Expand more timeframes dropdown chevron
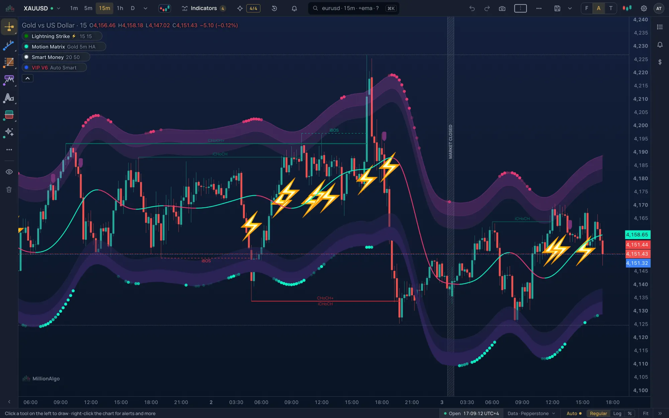 (x=146, y=8)
